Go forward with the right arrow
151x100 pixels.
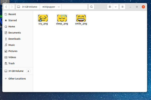pos(12,7)
